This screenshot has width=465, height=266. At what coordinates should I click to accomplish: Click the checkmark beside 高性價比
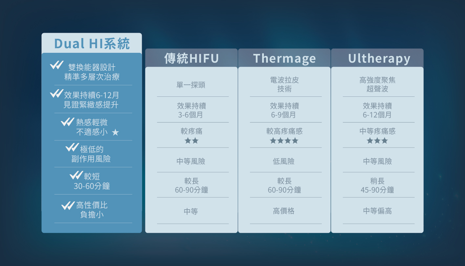click(68, 205)
